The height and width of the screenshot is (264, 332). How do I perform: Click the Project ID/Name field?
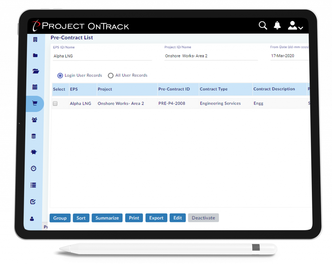[x=211, y=56]
